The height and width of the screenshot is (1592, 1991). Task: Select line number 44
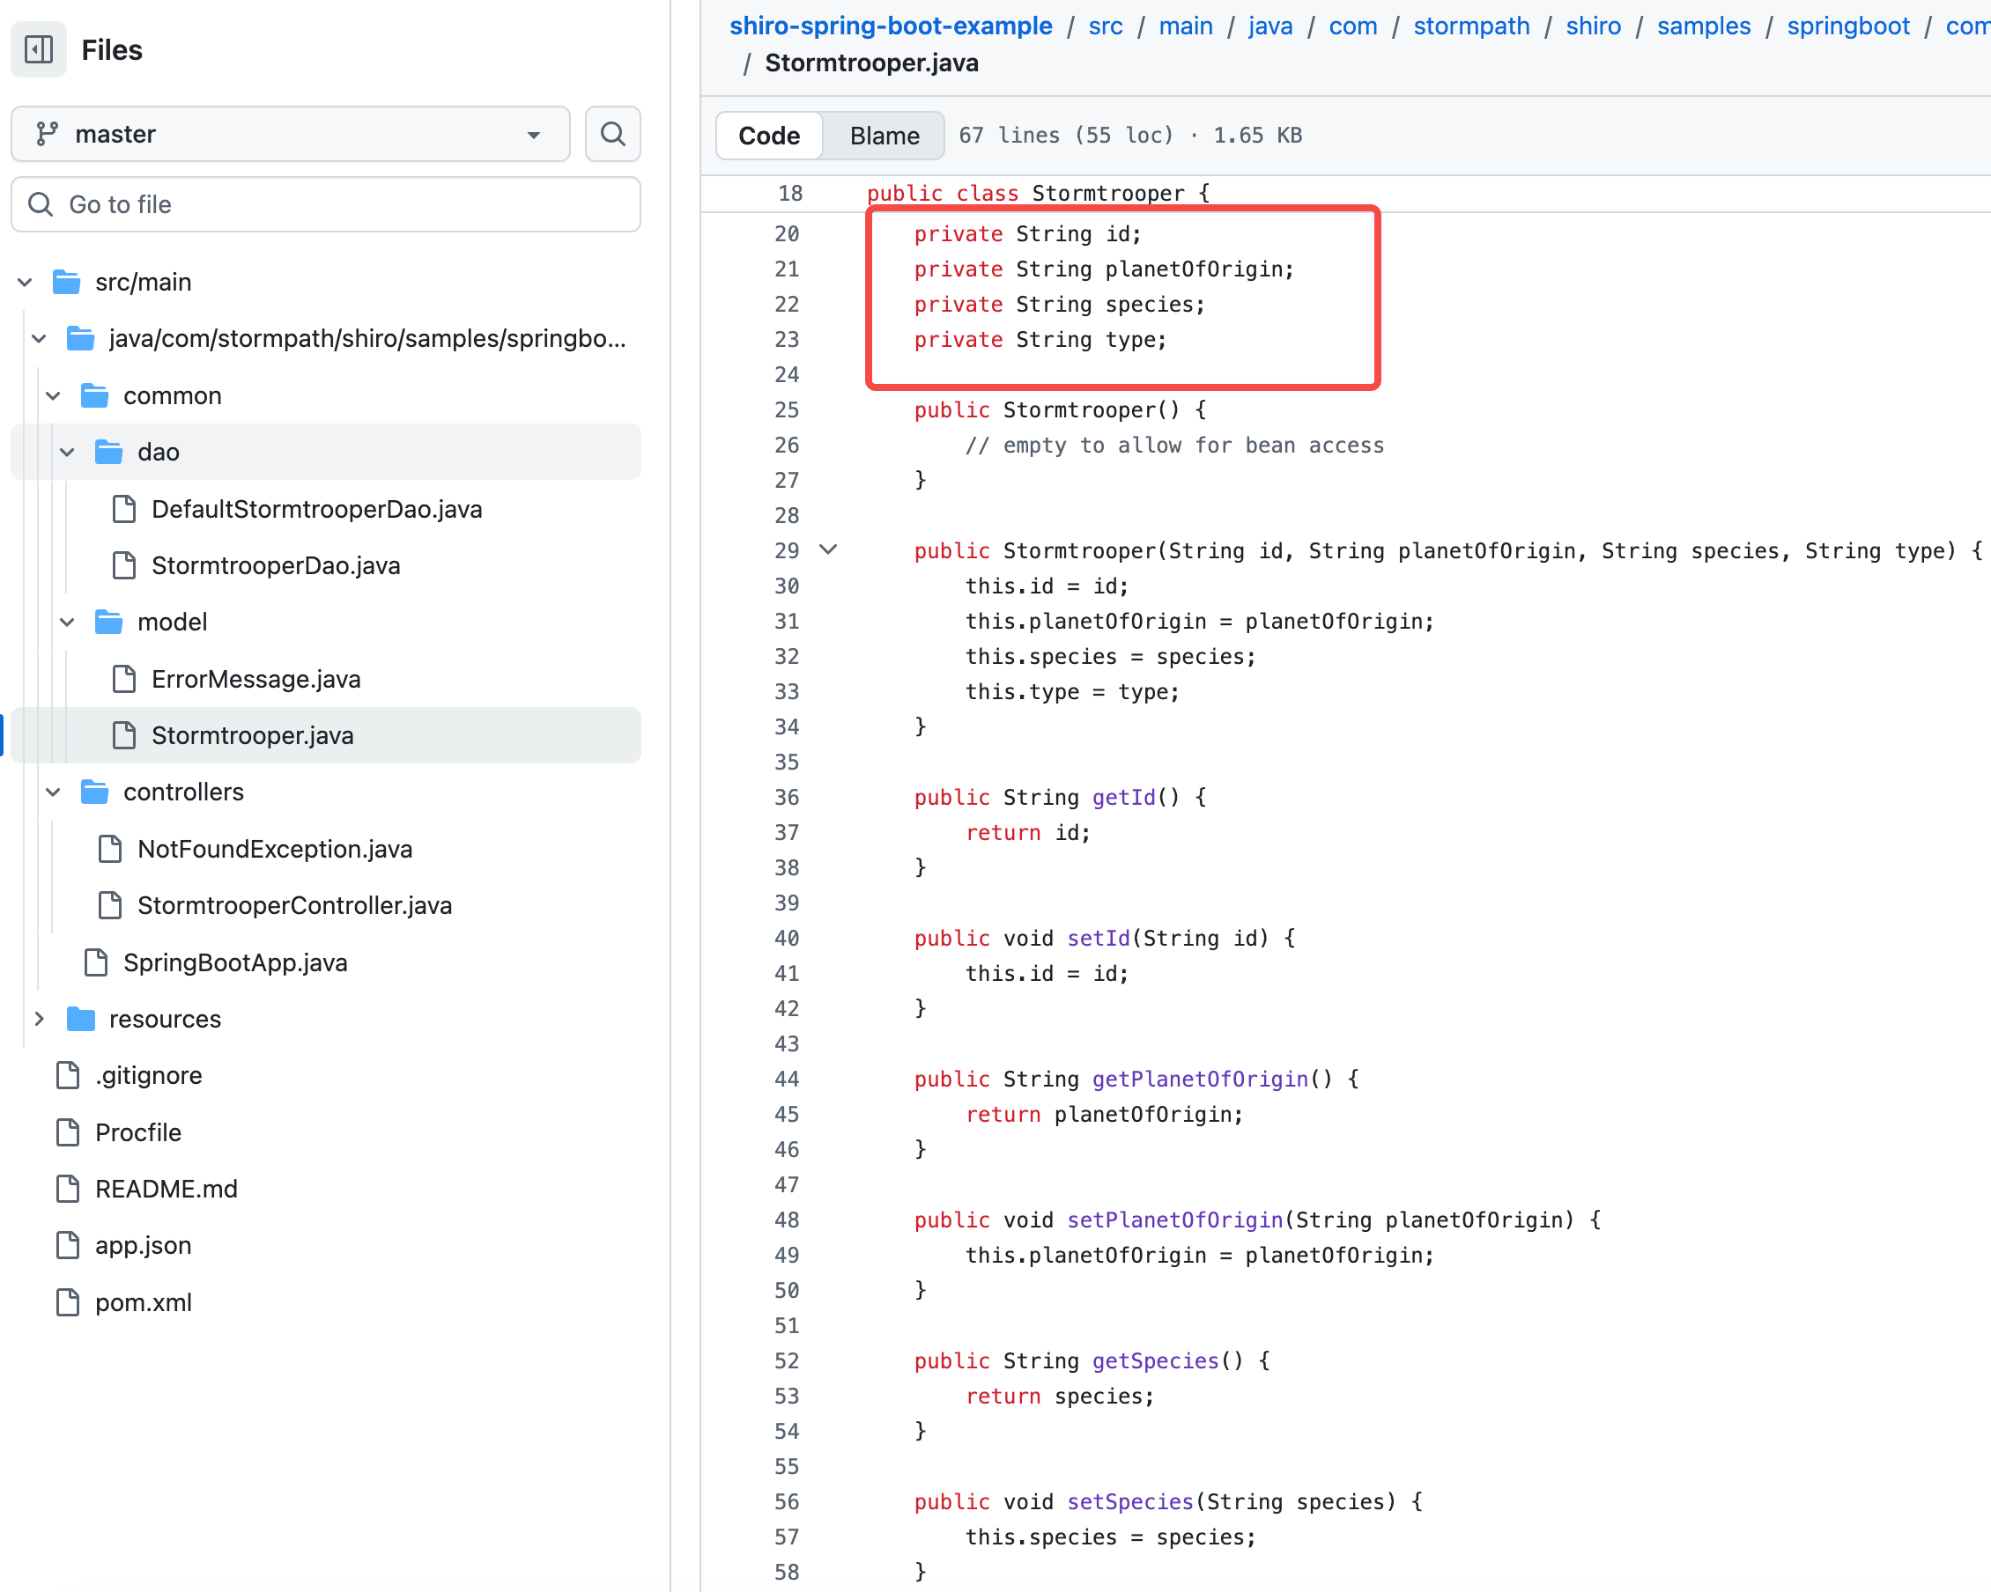pyautogui.click(x=787, y=1079)
